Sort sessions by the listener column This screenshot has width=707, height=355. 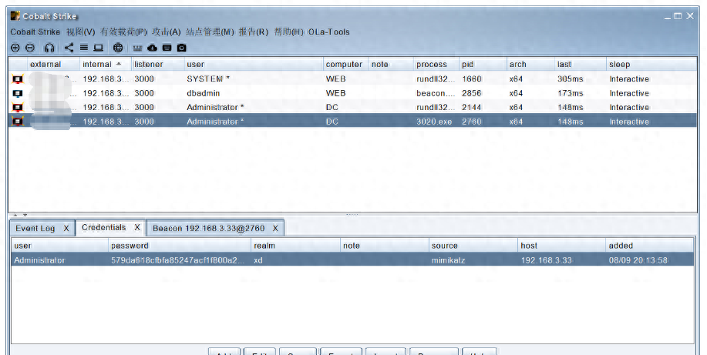158,65
